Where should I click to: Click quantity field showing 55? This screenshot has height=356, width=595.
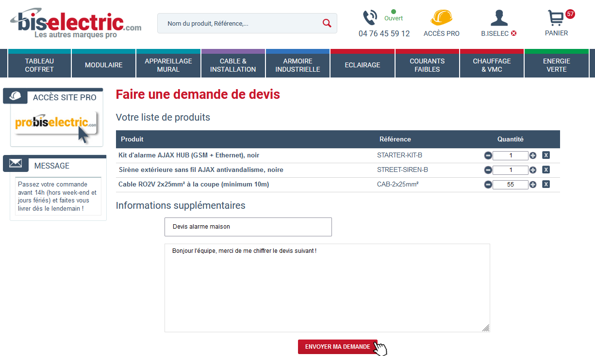point(510,185)
